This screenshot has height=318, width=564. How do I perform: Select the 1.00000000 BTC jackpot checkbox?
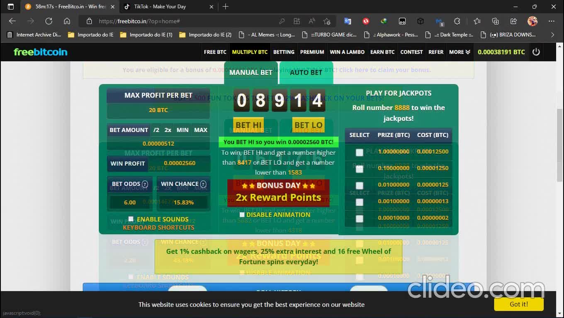360,152
